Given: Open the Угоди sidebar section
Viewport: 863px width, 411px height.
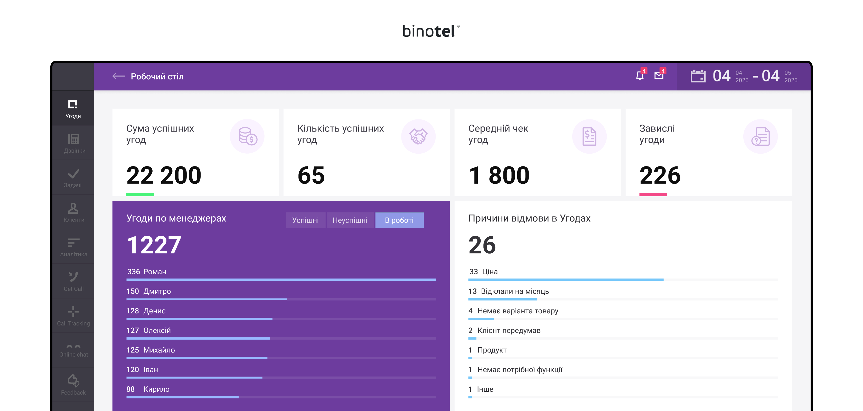Looking at the screenshot, I should pos(73,108).
